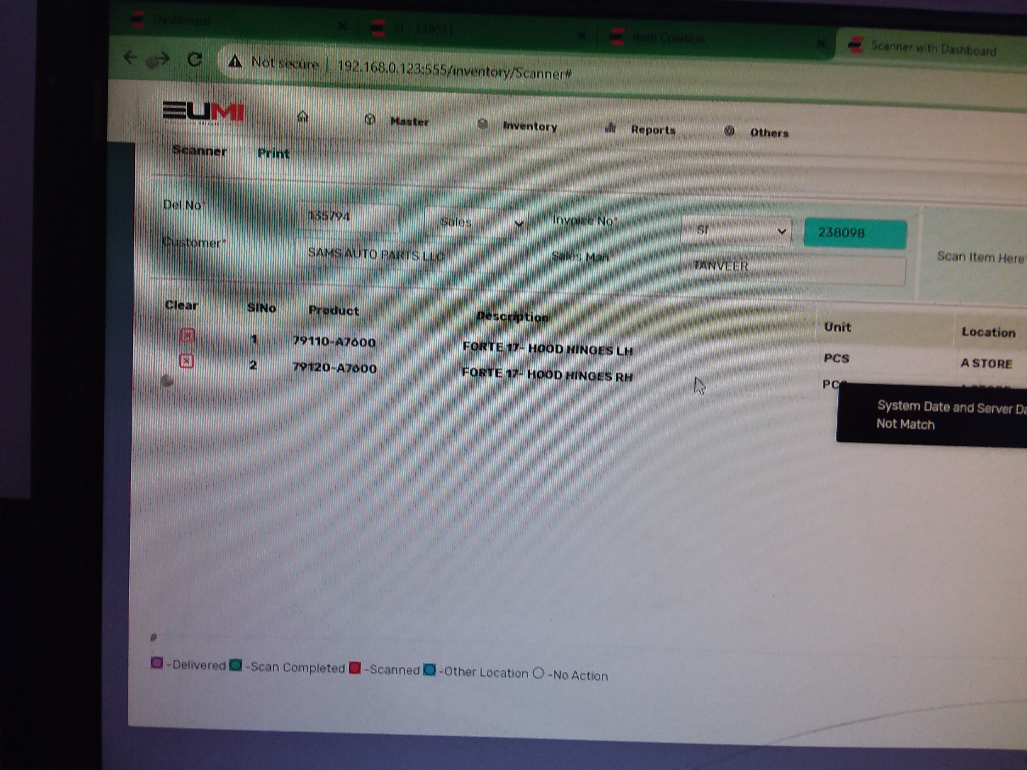
Task: Open the home icon in navbar
Action: tap(302, 116)
